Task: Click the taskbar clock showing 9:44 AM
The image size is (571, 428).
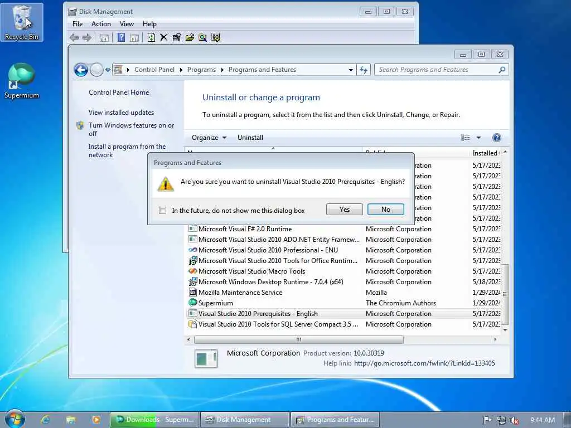Action: pyautogui.click(x=542, y=420)
